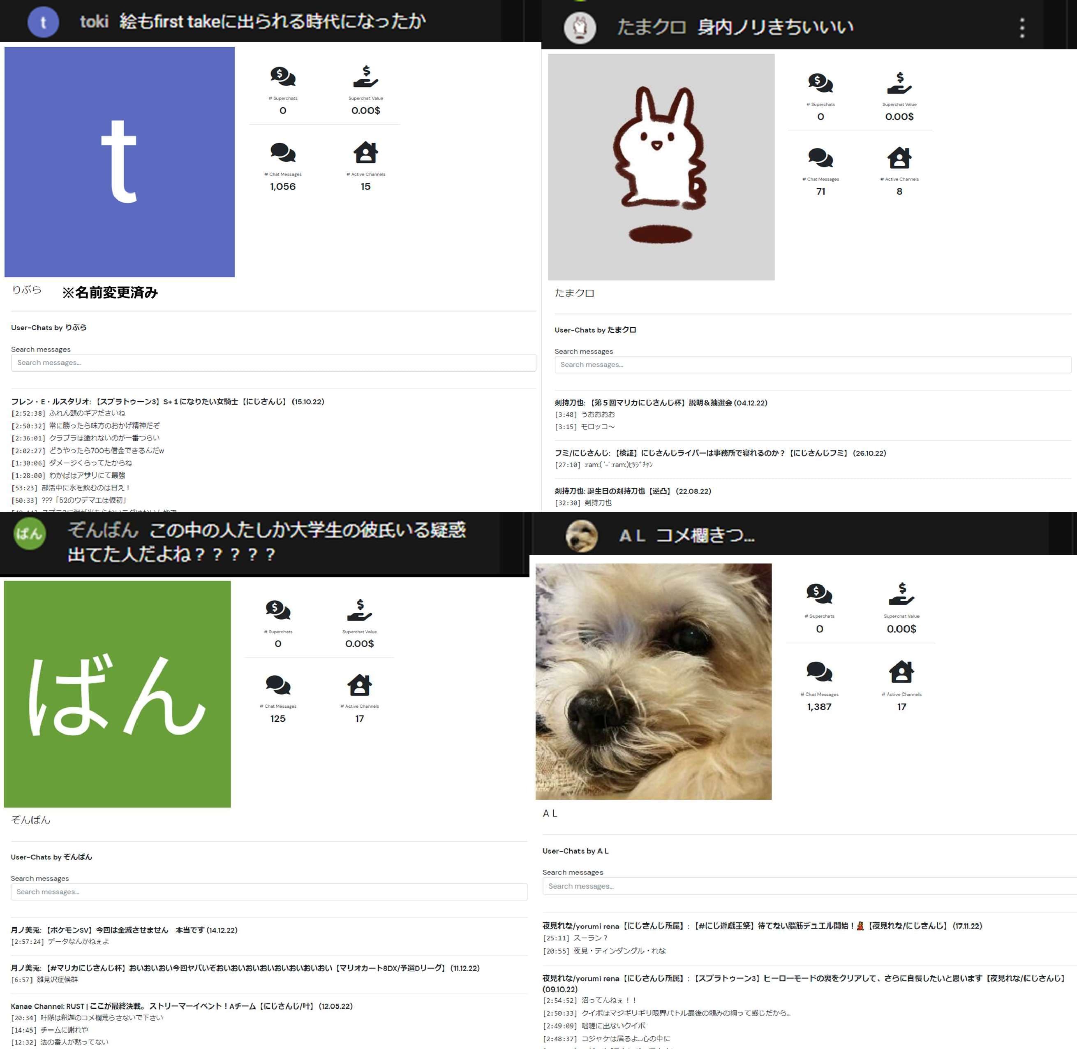Click the Superchats icon in toki's stats panel
Image resolution: width=1077 pixels, height=1049 pixels.
point(282,76)
